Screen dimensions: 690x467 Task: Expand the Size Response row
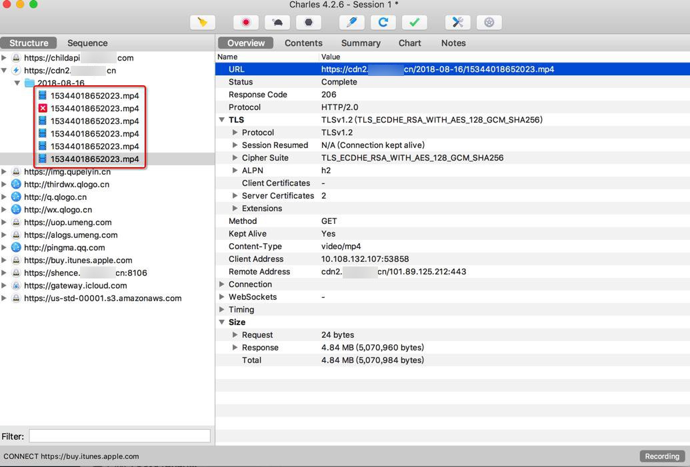point(235,347)
